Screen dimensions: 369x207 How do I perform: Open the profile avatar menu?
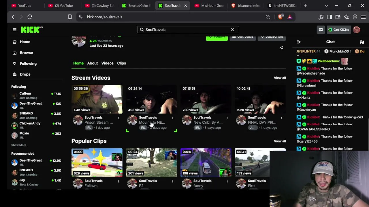coord(356,30)
